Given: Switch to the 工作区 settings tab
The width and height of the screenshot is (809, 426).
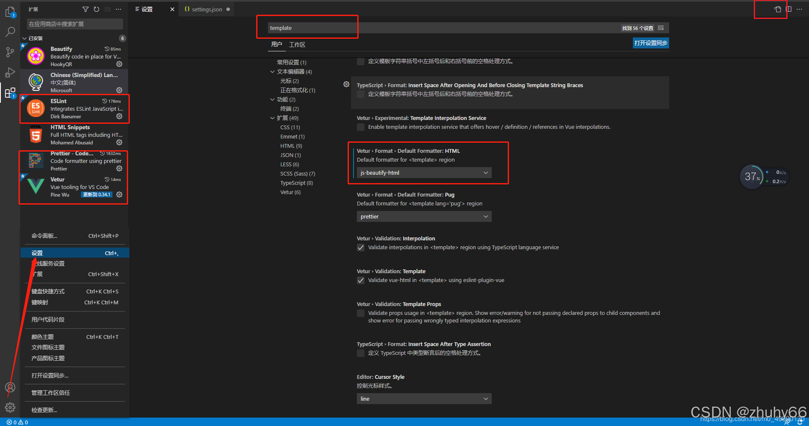Looking at the screenshot, I should pos(297,45).
